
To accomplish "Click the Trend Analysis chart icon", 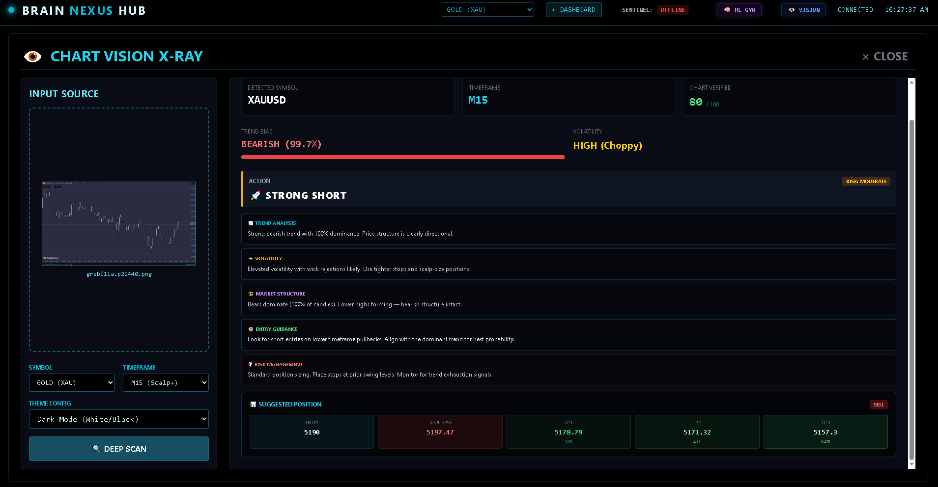I will (251, 223).
